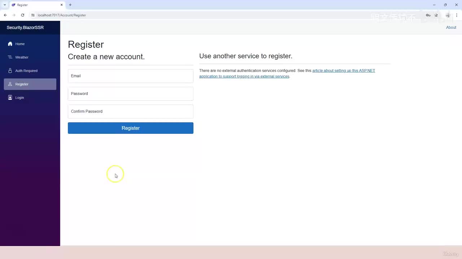Open the site information icon in address bar
The image size is (462, 259).
33,15
